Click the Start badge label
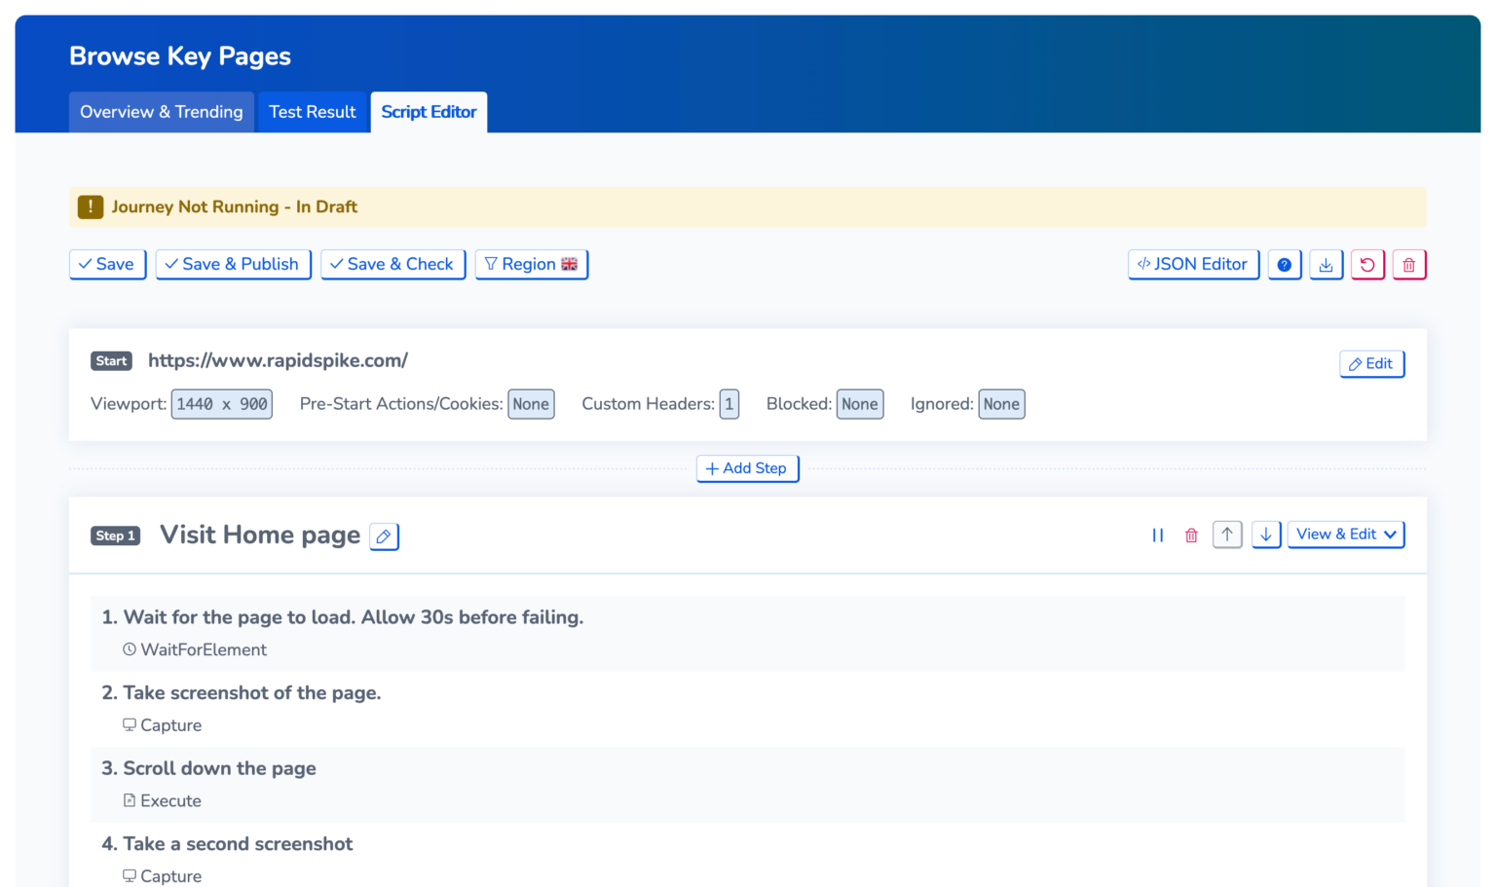The image size is (1496, 887). 111,361
